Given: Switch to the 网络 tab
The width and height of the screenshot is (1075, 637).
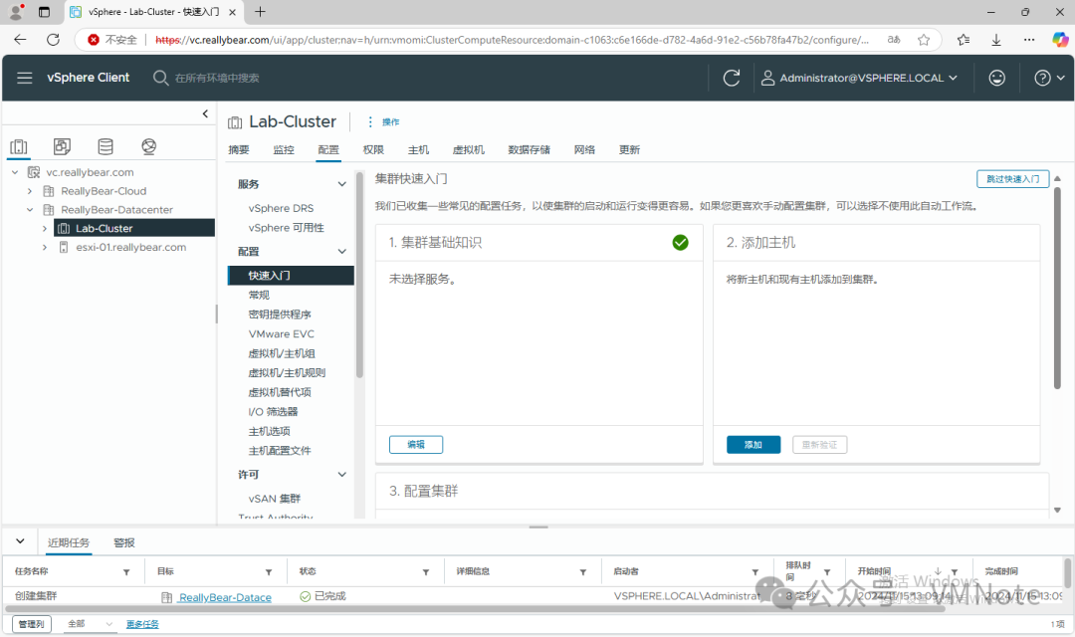Looking at the screenshot, I should pos(585,150).
